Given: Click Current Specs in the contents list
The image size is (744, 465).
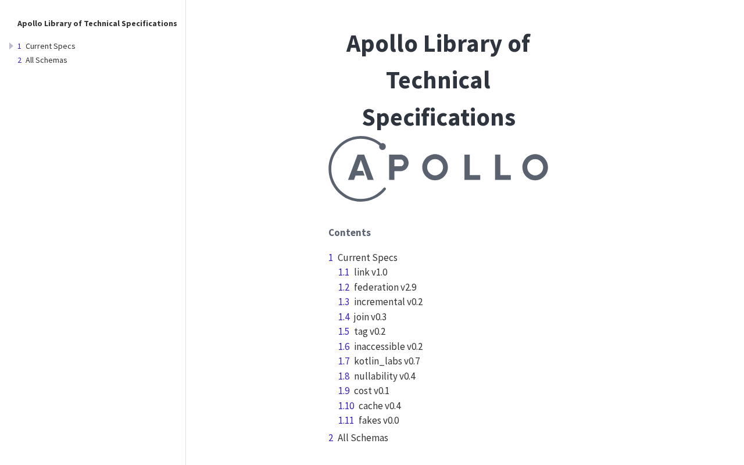Looking at the screenshot, I should [367, 257].
